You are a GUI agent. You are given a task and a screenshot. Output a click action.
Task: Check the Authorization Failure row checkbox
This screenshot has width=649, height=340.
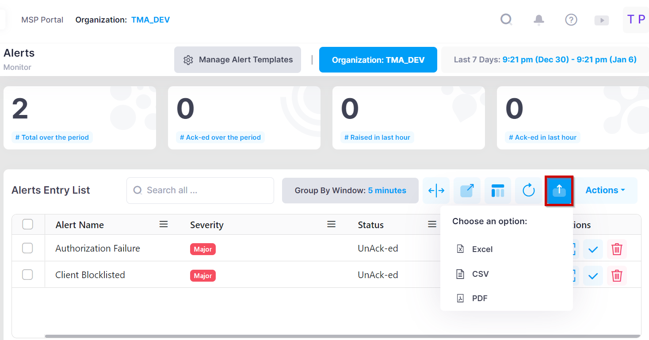[27, 248]
